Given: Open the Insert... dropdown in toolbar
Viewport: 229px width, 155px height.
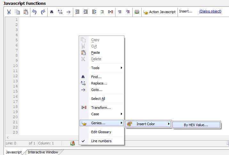Looking at the screenshot, I should [186, 12].
